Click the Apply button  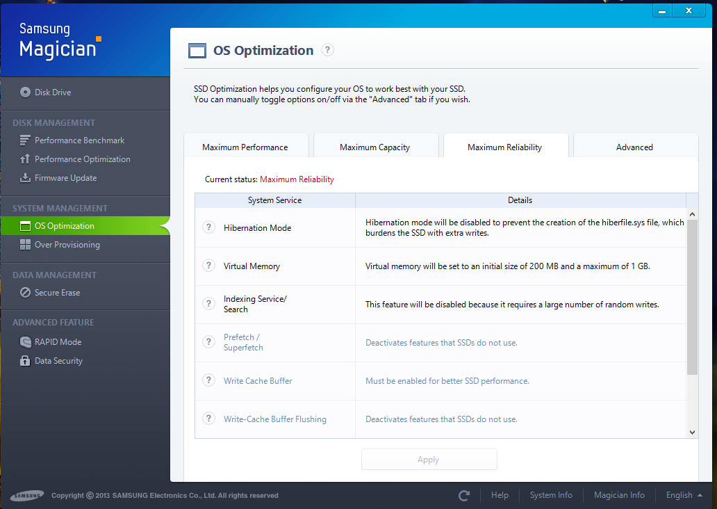click(x=429, y=459)
